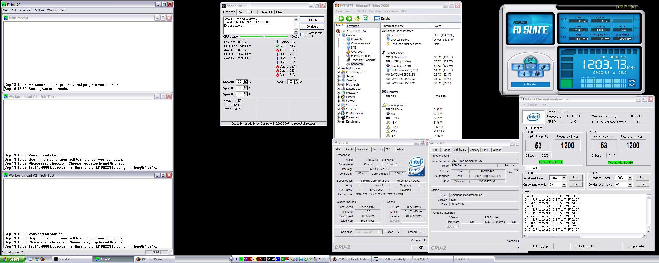Click the EVEREST up-level folder icon

357,18
